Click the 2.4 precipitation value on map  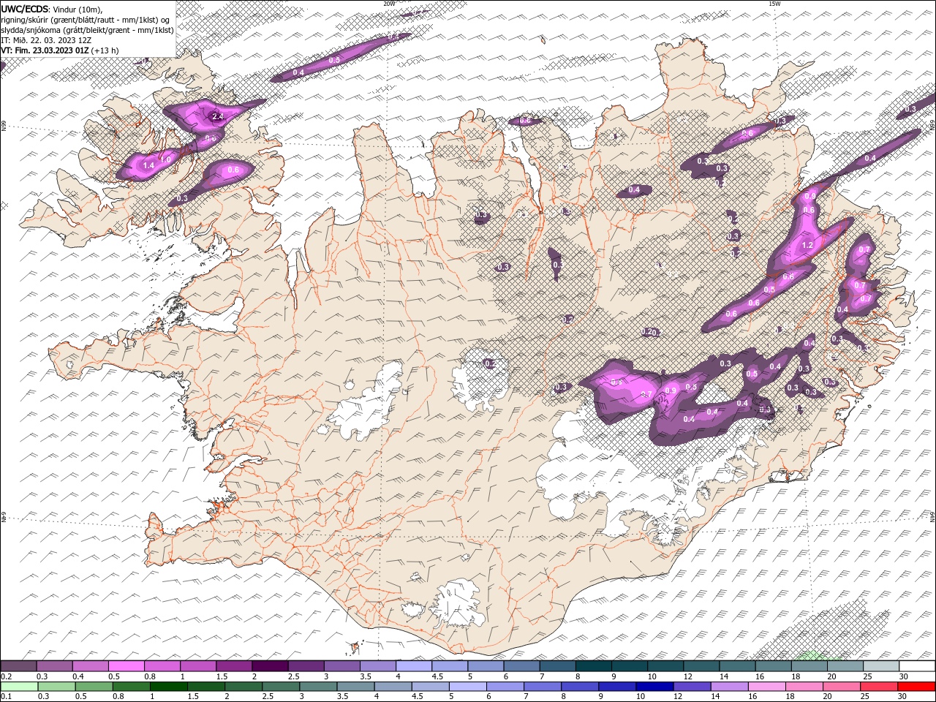tap(217, 116)
